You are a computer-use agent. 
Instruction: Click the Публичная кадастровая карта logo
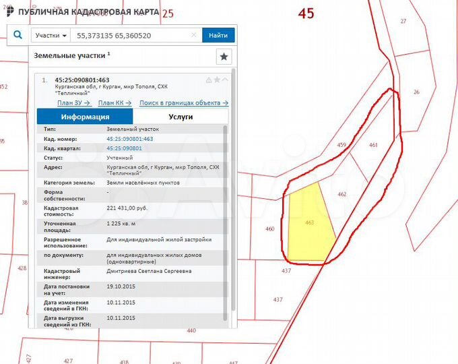coord(83,11)
